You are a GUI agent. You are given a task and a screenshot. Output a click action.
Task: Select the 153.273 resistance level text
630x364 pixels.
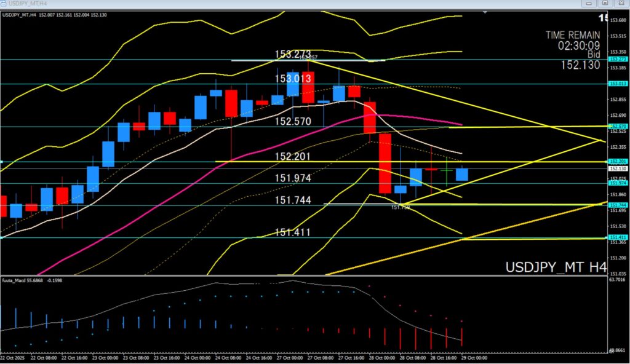pos(293,55)
